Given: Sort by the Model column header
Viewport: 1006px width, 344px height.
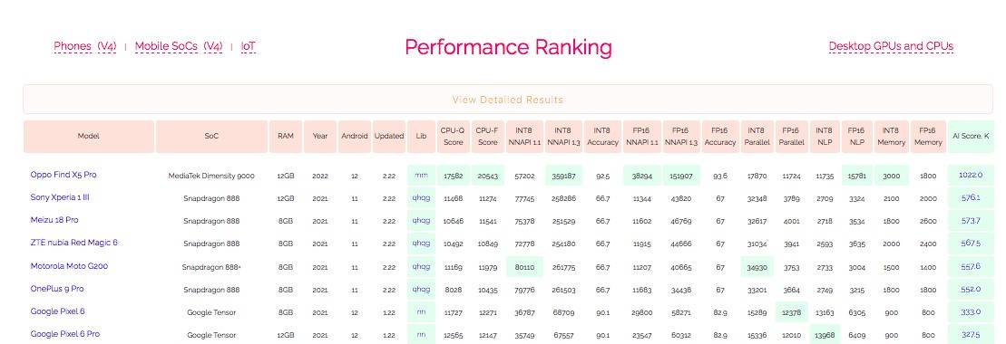Looking at the screenshot, I should pyautogui.click(x=89, y=137).
